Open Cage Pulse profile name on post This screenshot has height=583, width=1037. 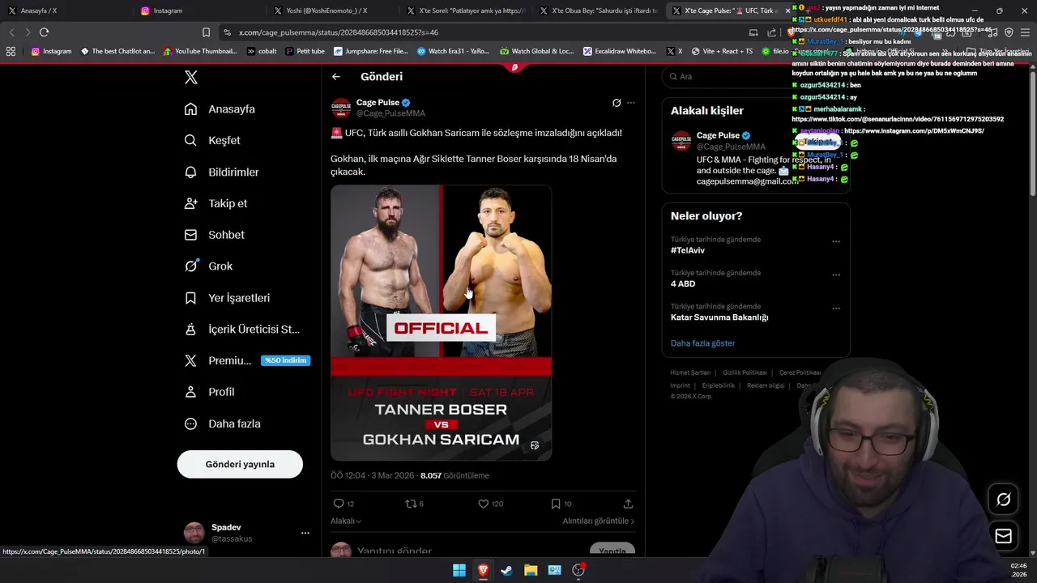(x=378, y=103)
